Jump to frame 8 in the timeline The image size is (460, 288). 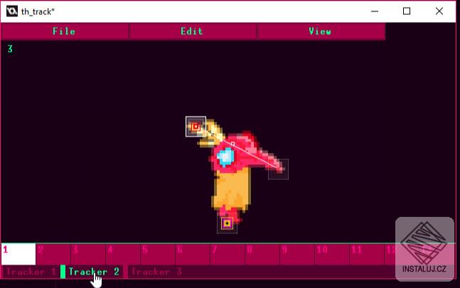click(262, 254)
